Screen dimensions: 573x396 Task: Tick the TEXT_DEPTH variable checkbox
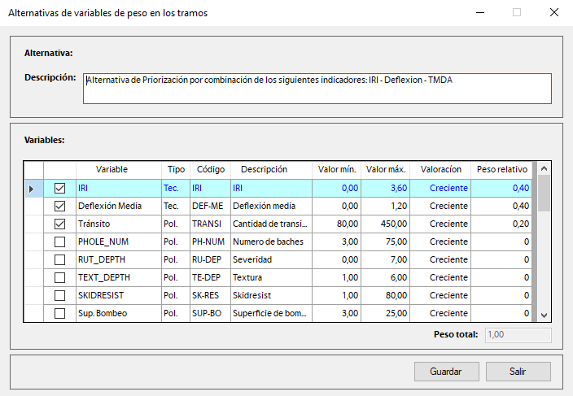coord(59,277)
